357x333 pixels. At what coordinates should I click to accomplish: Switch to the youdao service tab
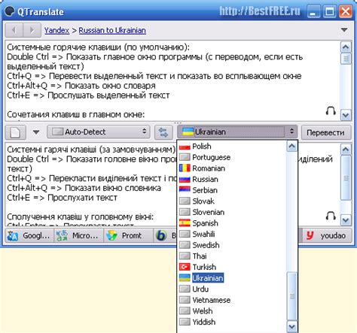tap(327, 235)
